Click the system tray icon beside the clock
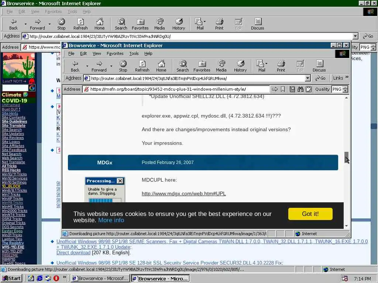 pyautogui.click(x=344, y=279)
